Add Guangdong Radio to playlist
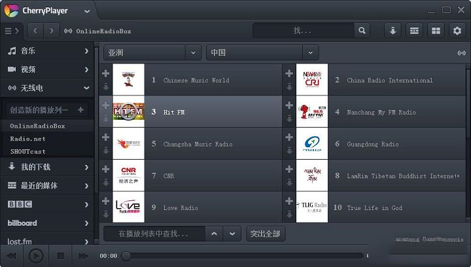This screenshot has width=471, height=267. point(289,137)
